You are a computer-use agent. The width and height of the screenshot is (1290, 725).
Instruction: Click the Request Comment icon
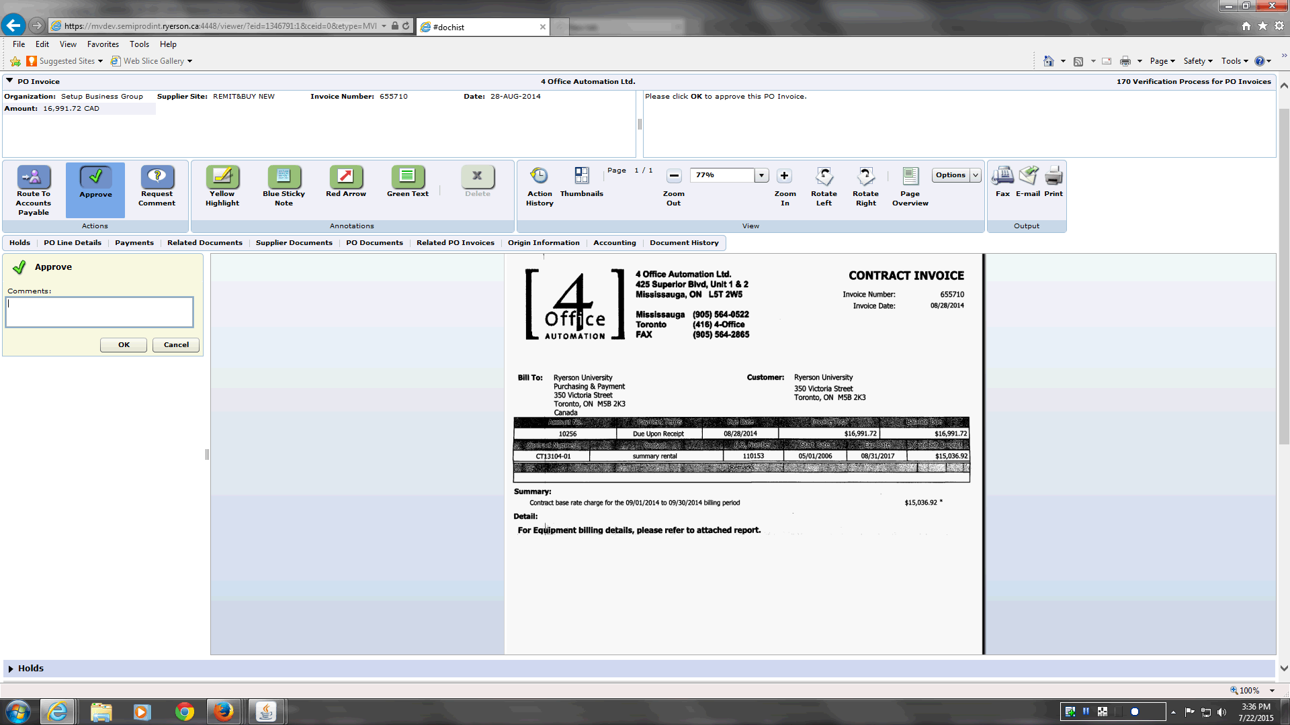[157, 177]
